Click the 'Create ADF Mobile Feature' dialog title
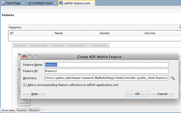The image size is (181, 113). coord(99,57)
